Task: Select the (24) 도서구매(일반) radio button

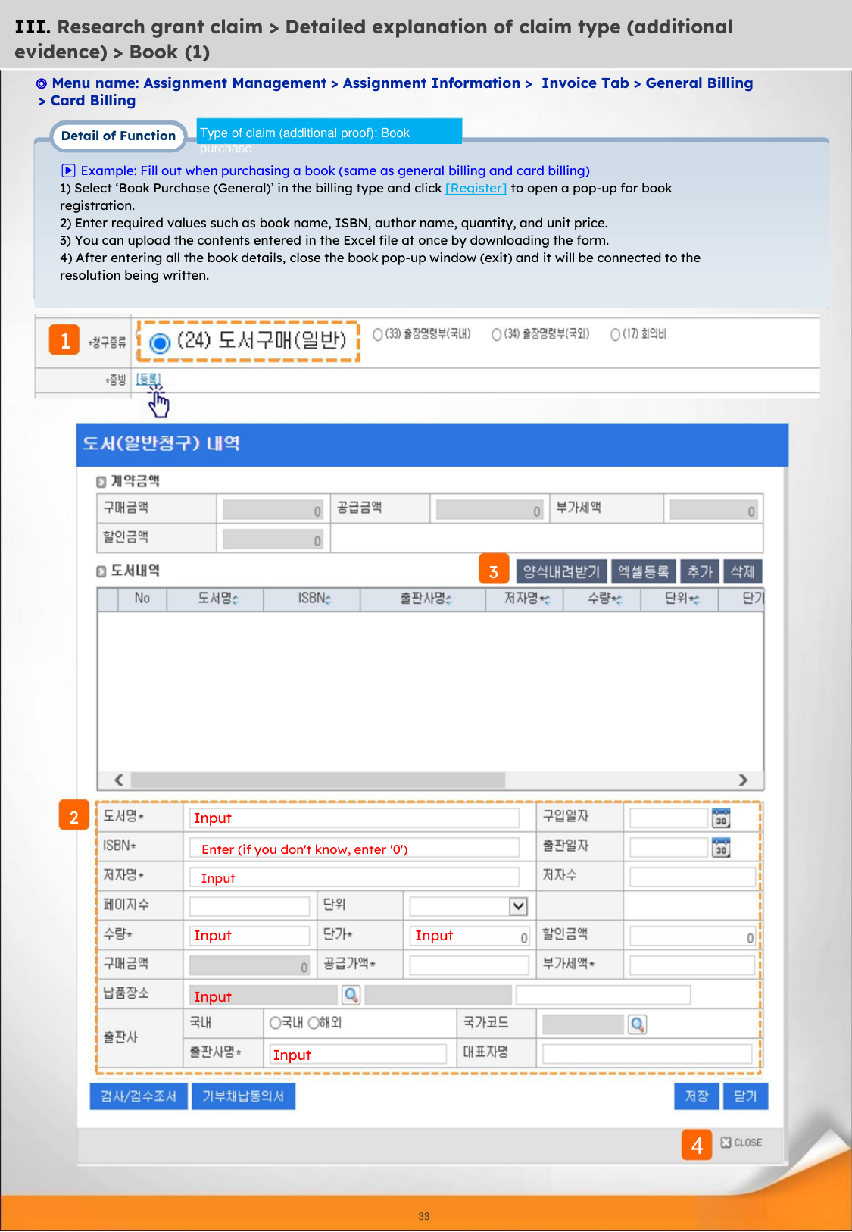Action: pos(160,343)
